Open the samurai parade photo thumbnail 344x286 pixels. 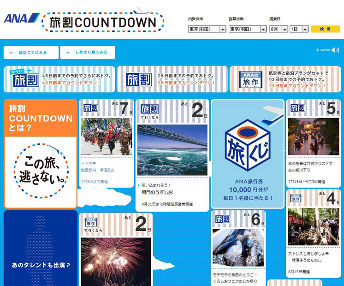click(107, 137)
